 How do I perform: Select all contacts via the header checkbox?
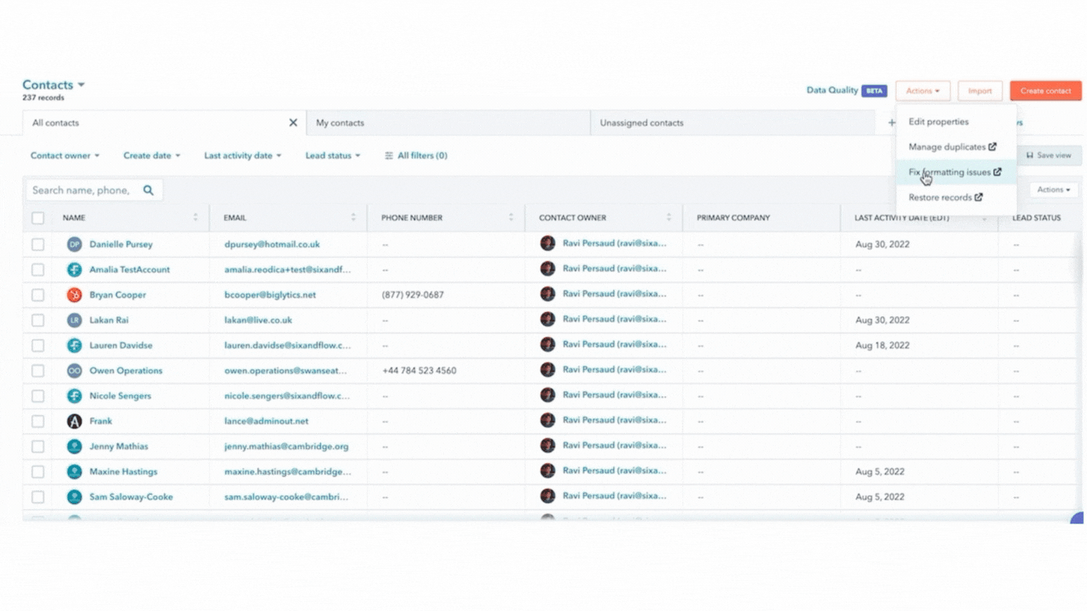[38, 217]
